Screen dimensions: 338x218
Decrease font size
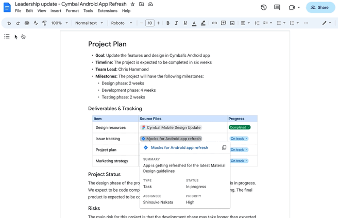tap(141, 23)
